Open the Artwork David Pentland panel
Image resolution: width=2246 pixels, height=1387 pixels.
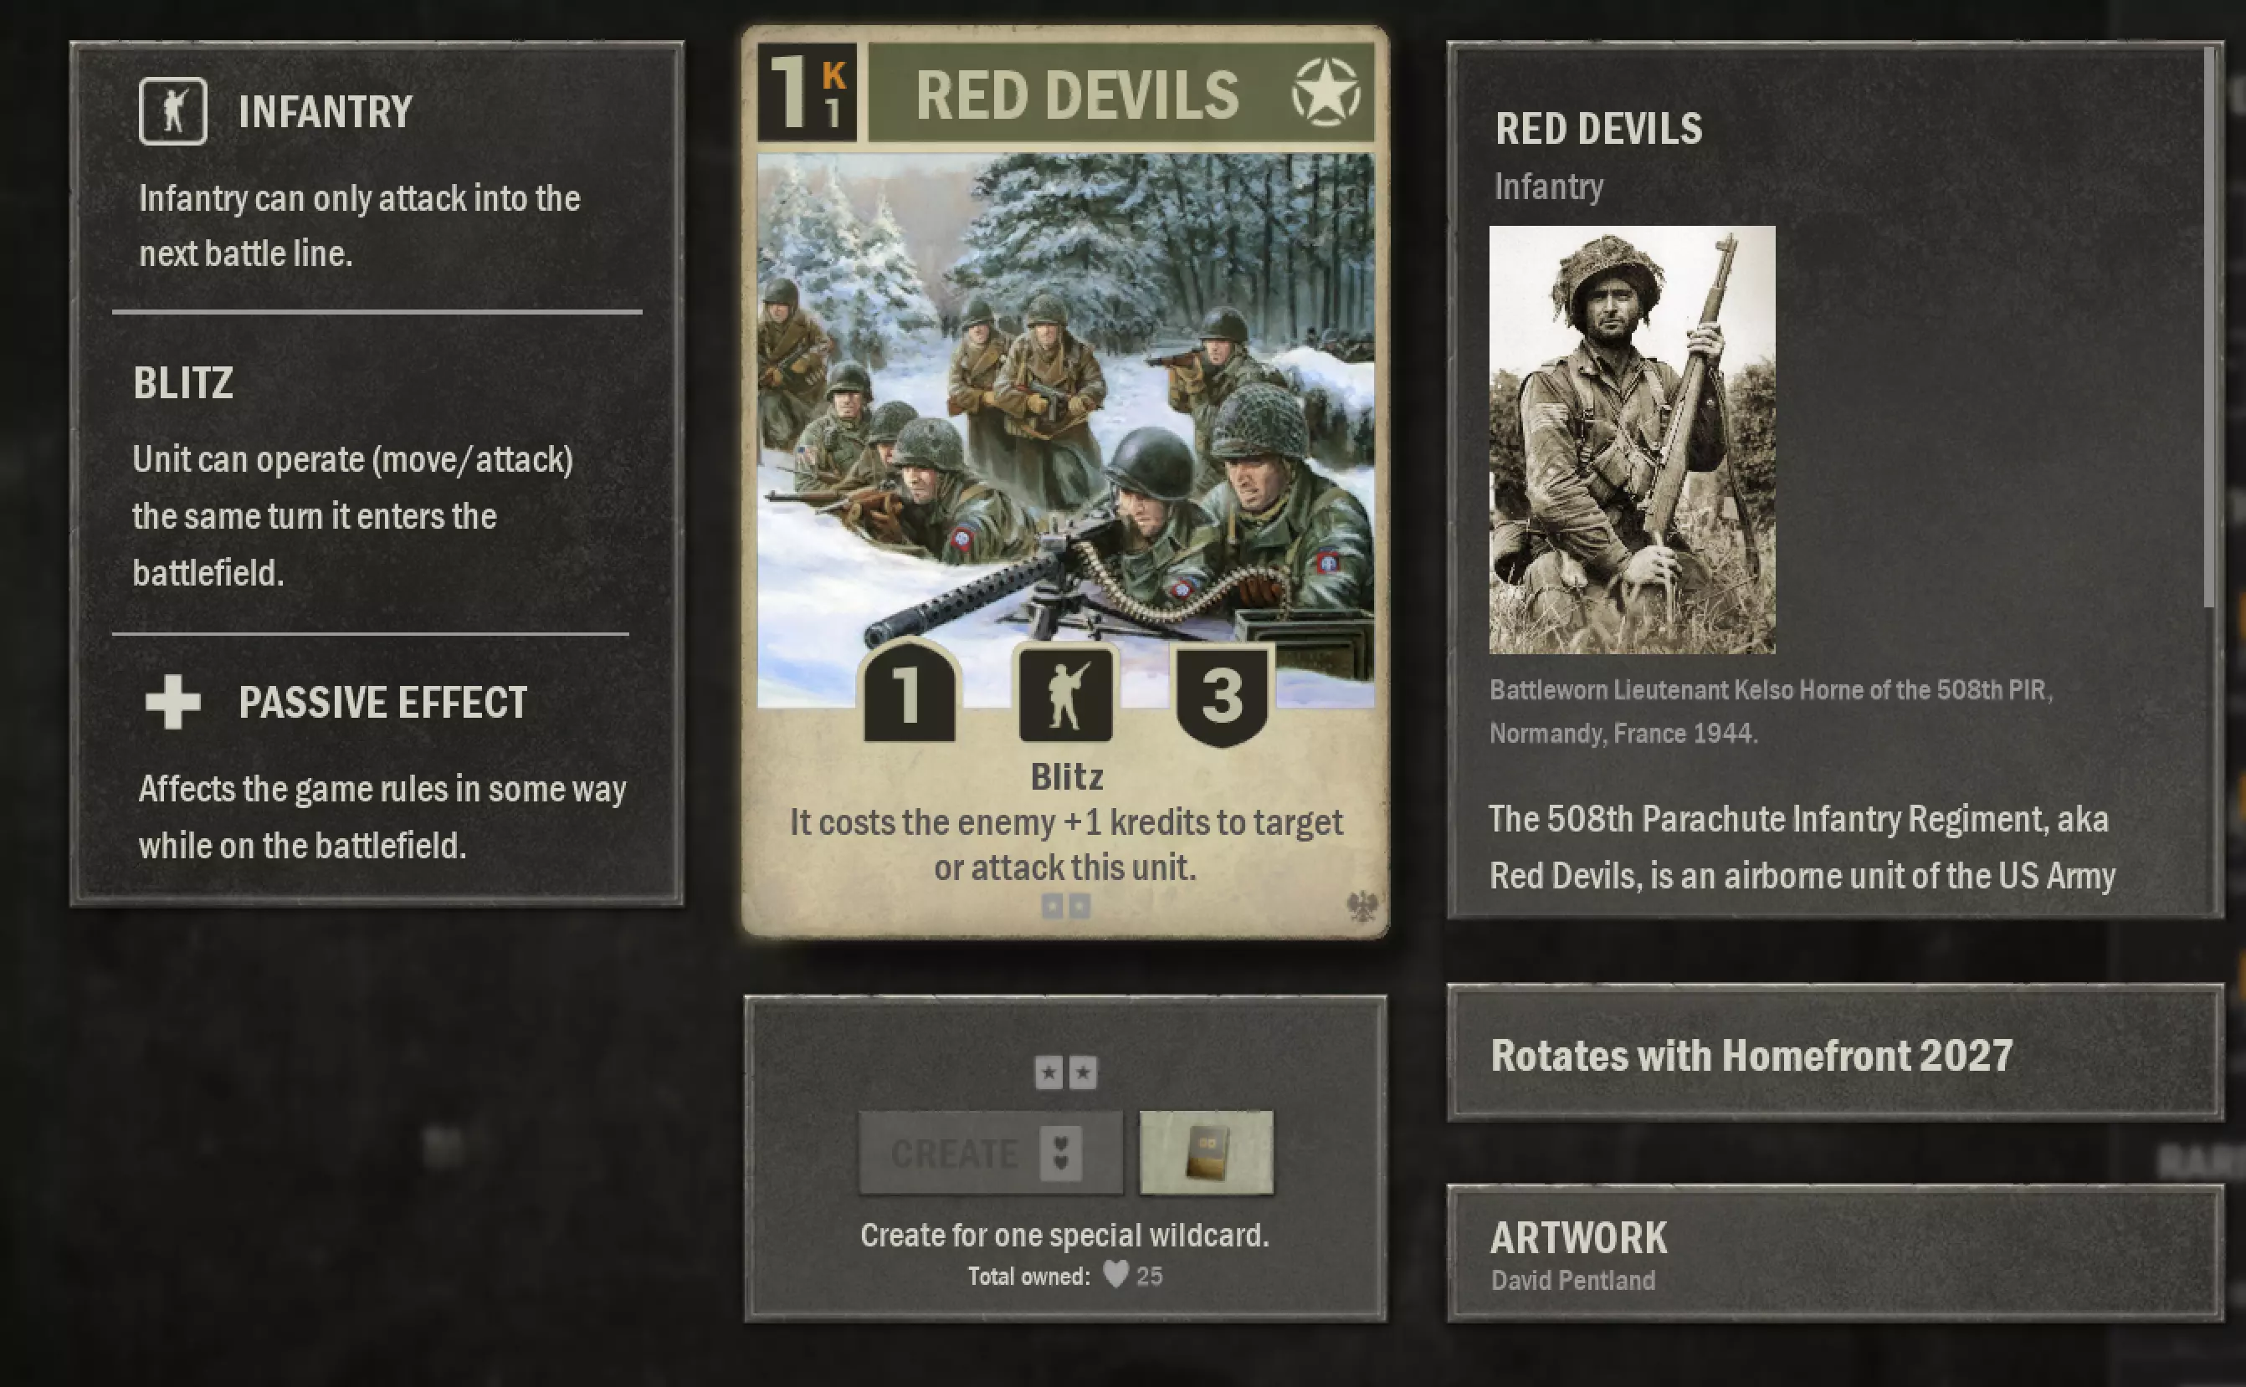tap(1835, 1253)
